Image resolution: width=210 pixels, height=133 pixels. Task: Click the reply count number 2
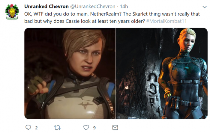36,128
